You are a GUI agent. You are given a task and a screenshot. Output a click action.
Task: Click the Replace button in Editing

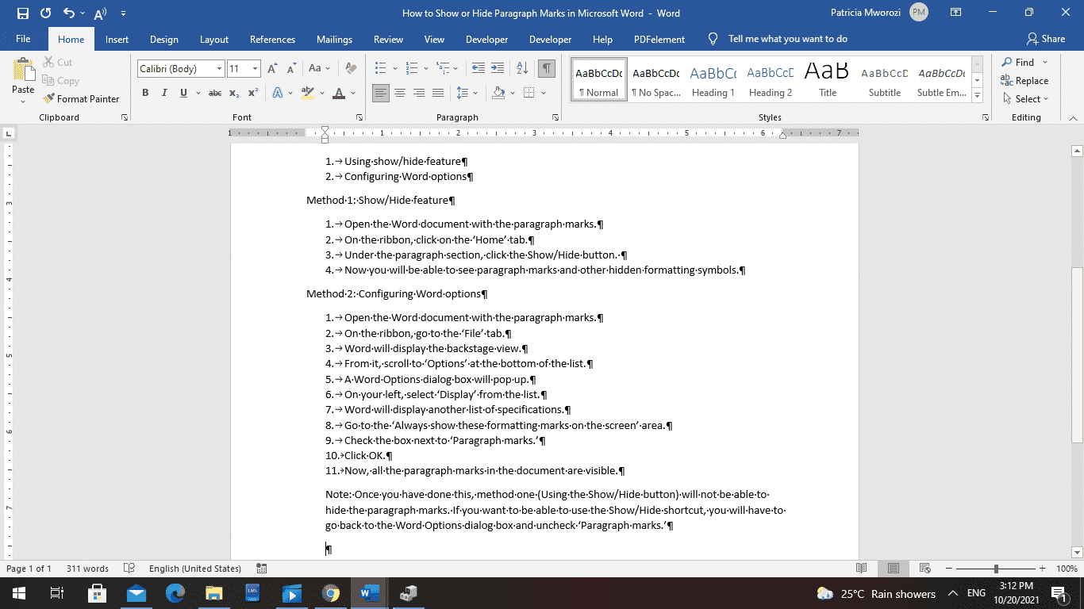point(1024,81)
